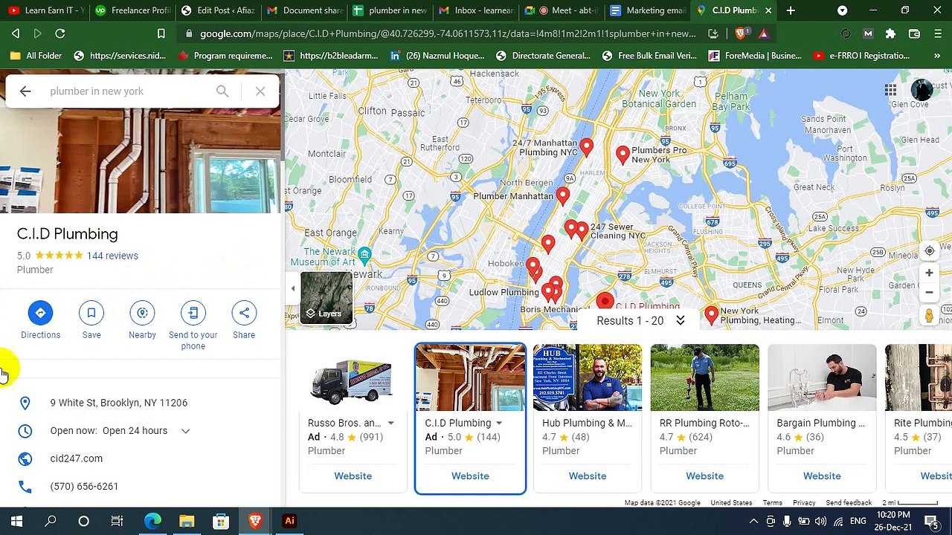Click the phone number (570) 656-6261
The width and height of the screenshot is (952, 535).
pos(84,487)
